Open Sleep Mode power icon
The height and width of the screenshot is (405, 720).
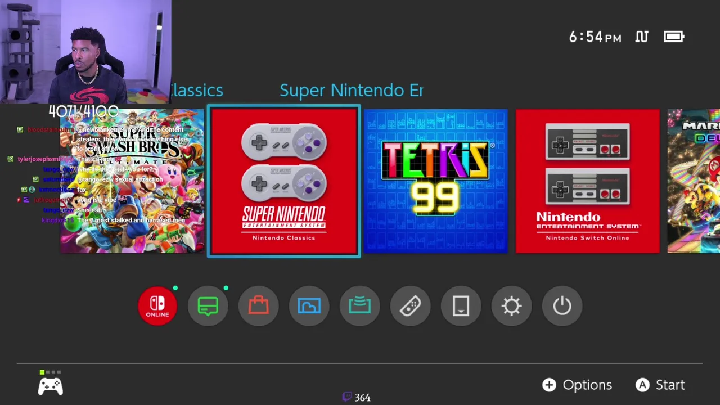pyautogui.click(x=562, y=305)
